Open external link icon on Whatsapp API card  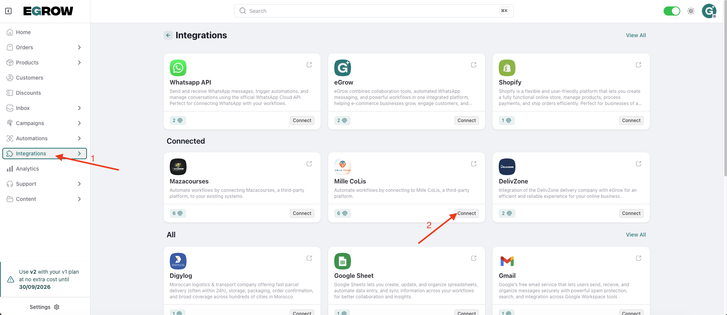click(309, 65)
